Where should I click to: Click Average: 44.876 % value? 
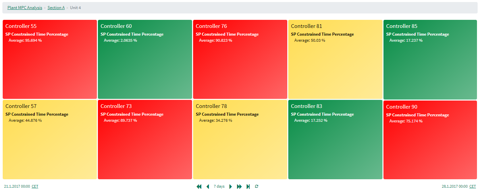coord(25,120)
